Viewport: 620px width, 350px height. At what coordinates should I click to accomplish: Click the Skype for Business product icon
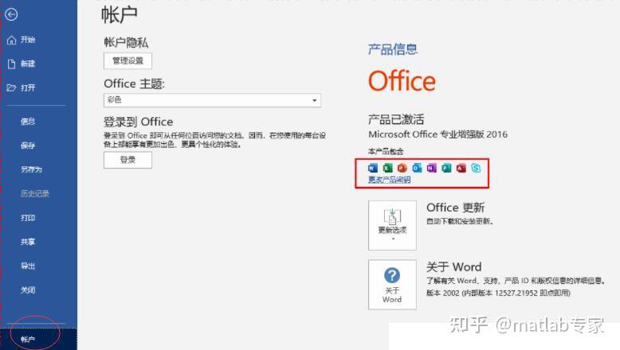click(x=476, y=168)
